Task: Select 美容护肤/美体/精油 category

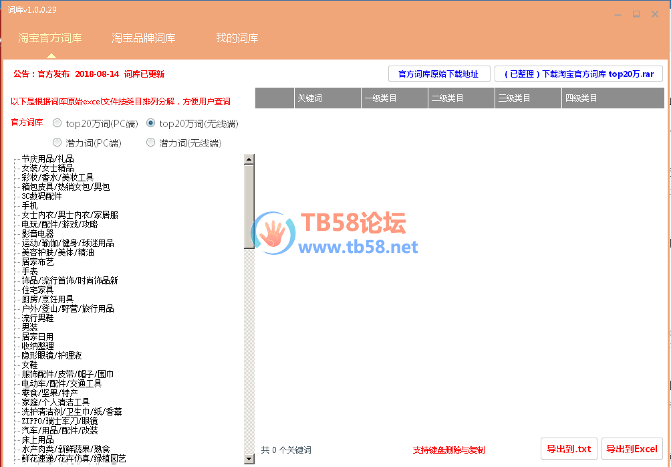Action: point(57,252)
